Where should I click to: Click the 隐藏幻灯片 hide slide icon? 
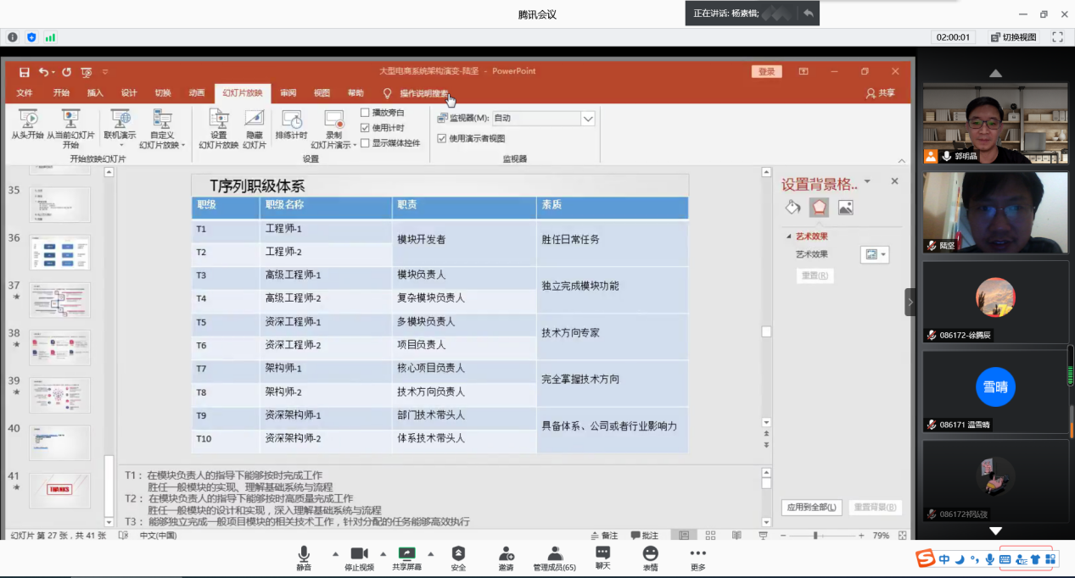[255, 119]
